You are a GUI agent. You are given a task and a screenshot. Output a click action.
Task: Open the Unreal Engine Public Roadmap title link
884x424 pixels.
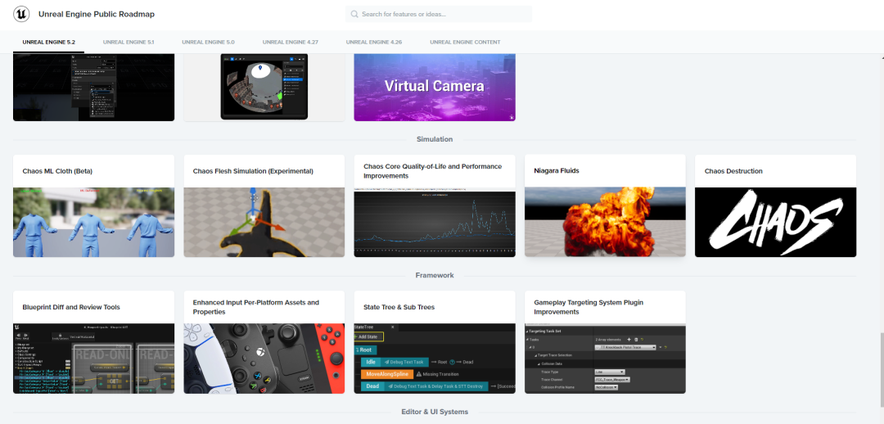tap(97, 14)
